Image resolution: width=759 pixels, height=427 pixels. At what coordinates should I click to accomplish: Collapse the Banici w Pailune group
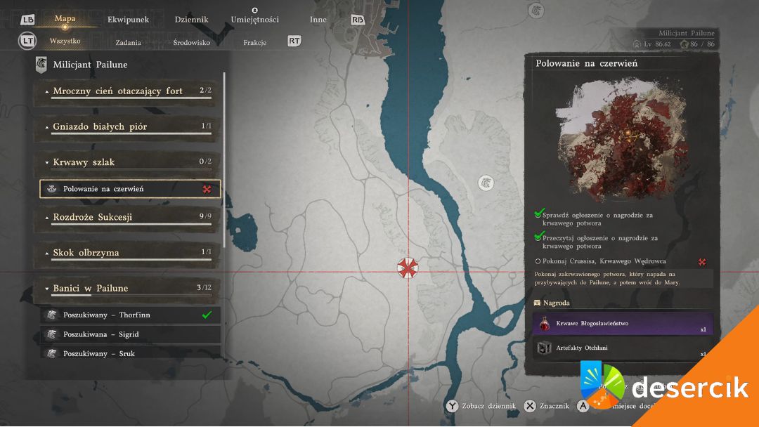[47, 289]
